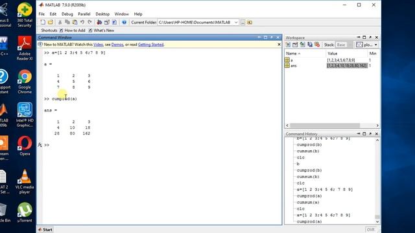Screen dimensions: 415x233
Task: Click Save workspace icon in Workspace panel
Action: [x=310, y=45]
